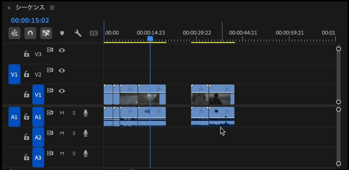Image resolution: width=349 pixels, height=170 pixels.
Task: Toggle sync lock on A3
Action: click(50, 153)
